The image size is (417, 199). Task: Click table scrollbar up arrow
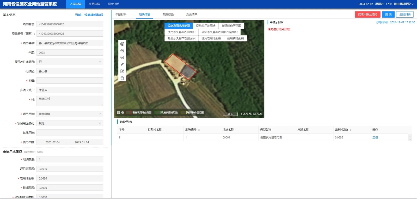pyautogui.click(x=410, y=136)
